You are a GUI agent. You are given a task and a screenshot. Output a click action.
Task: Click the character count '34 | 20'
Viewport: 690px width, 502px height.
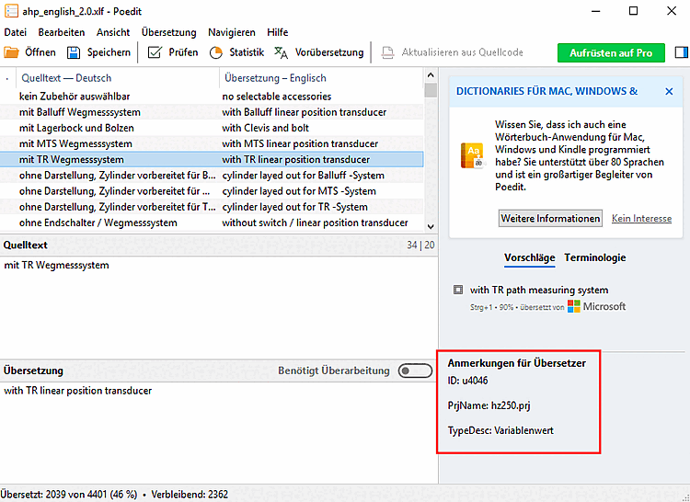click(x=420, y=245)
